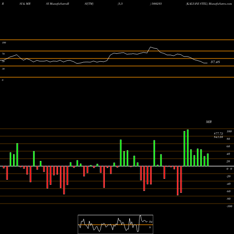Click the RSI axis label "70"
The width and height of the screenshot is (234, 234).
coord(3,54)
